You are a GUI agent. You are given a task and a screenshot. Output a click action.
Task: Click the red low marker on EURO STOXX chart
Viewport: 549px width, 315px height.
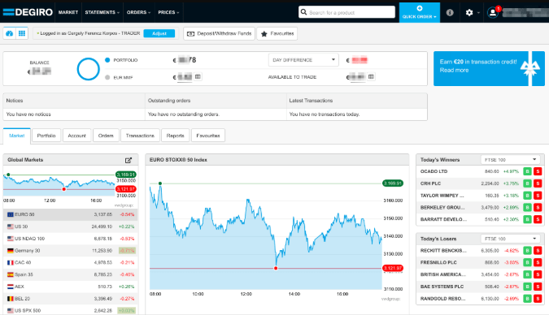pos(276,268)
